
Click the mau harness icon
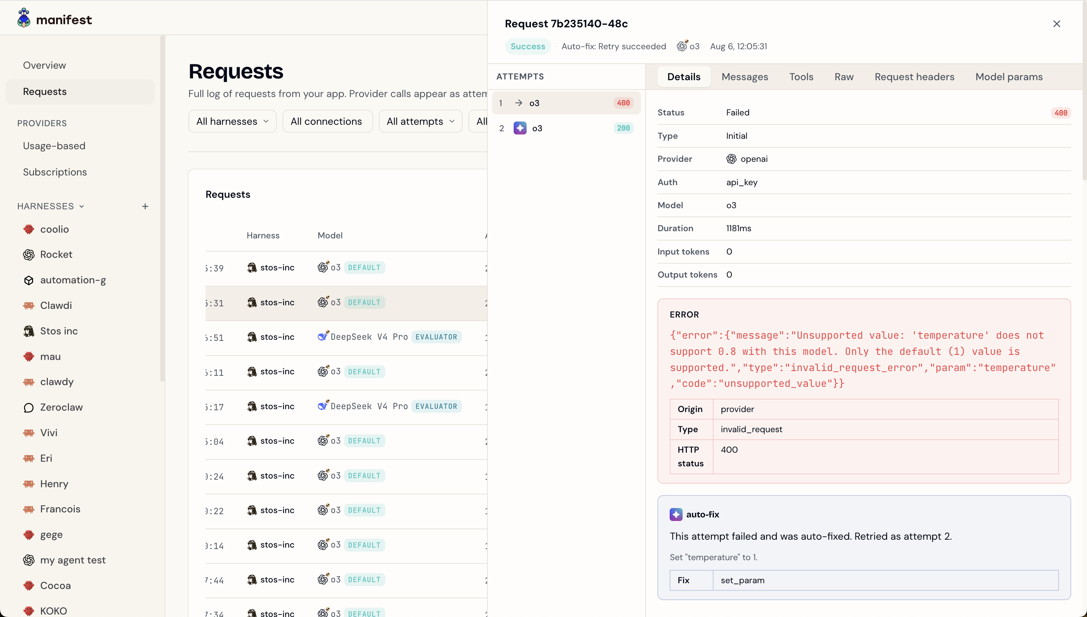point(29,357)
